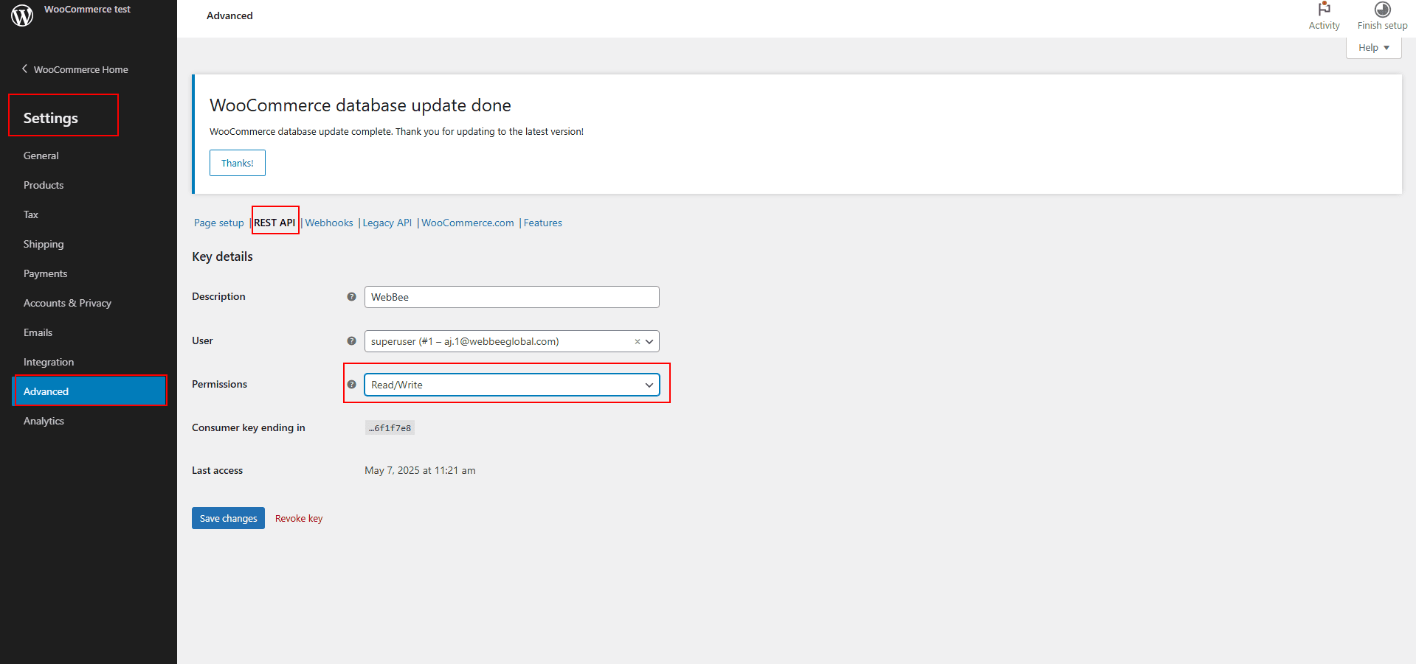Go back via WooCommerce Home arrow
The height and width of the screenshot is (664, 1416).
25,69
